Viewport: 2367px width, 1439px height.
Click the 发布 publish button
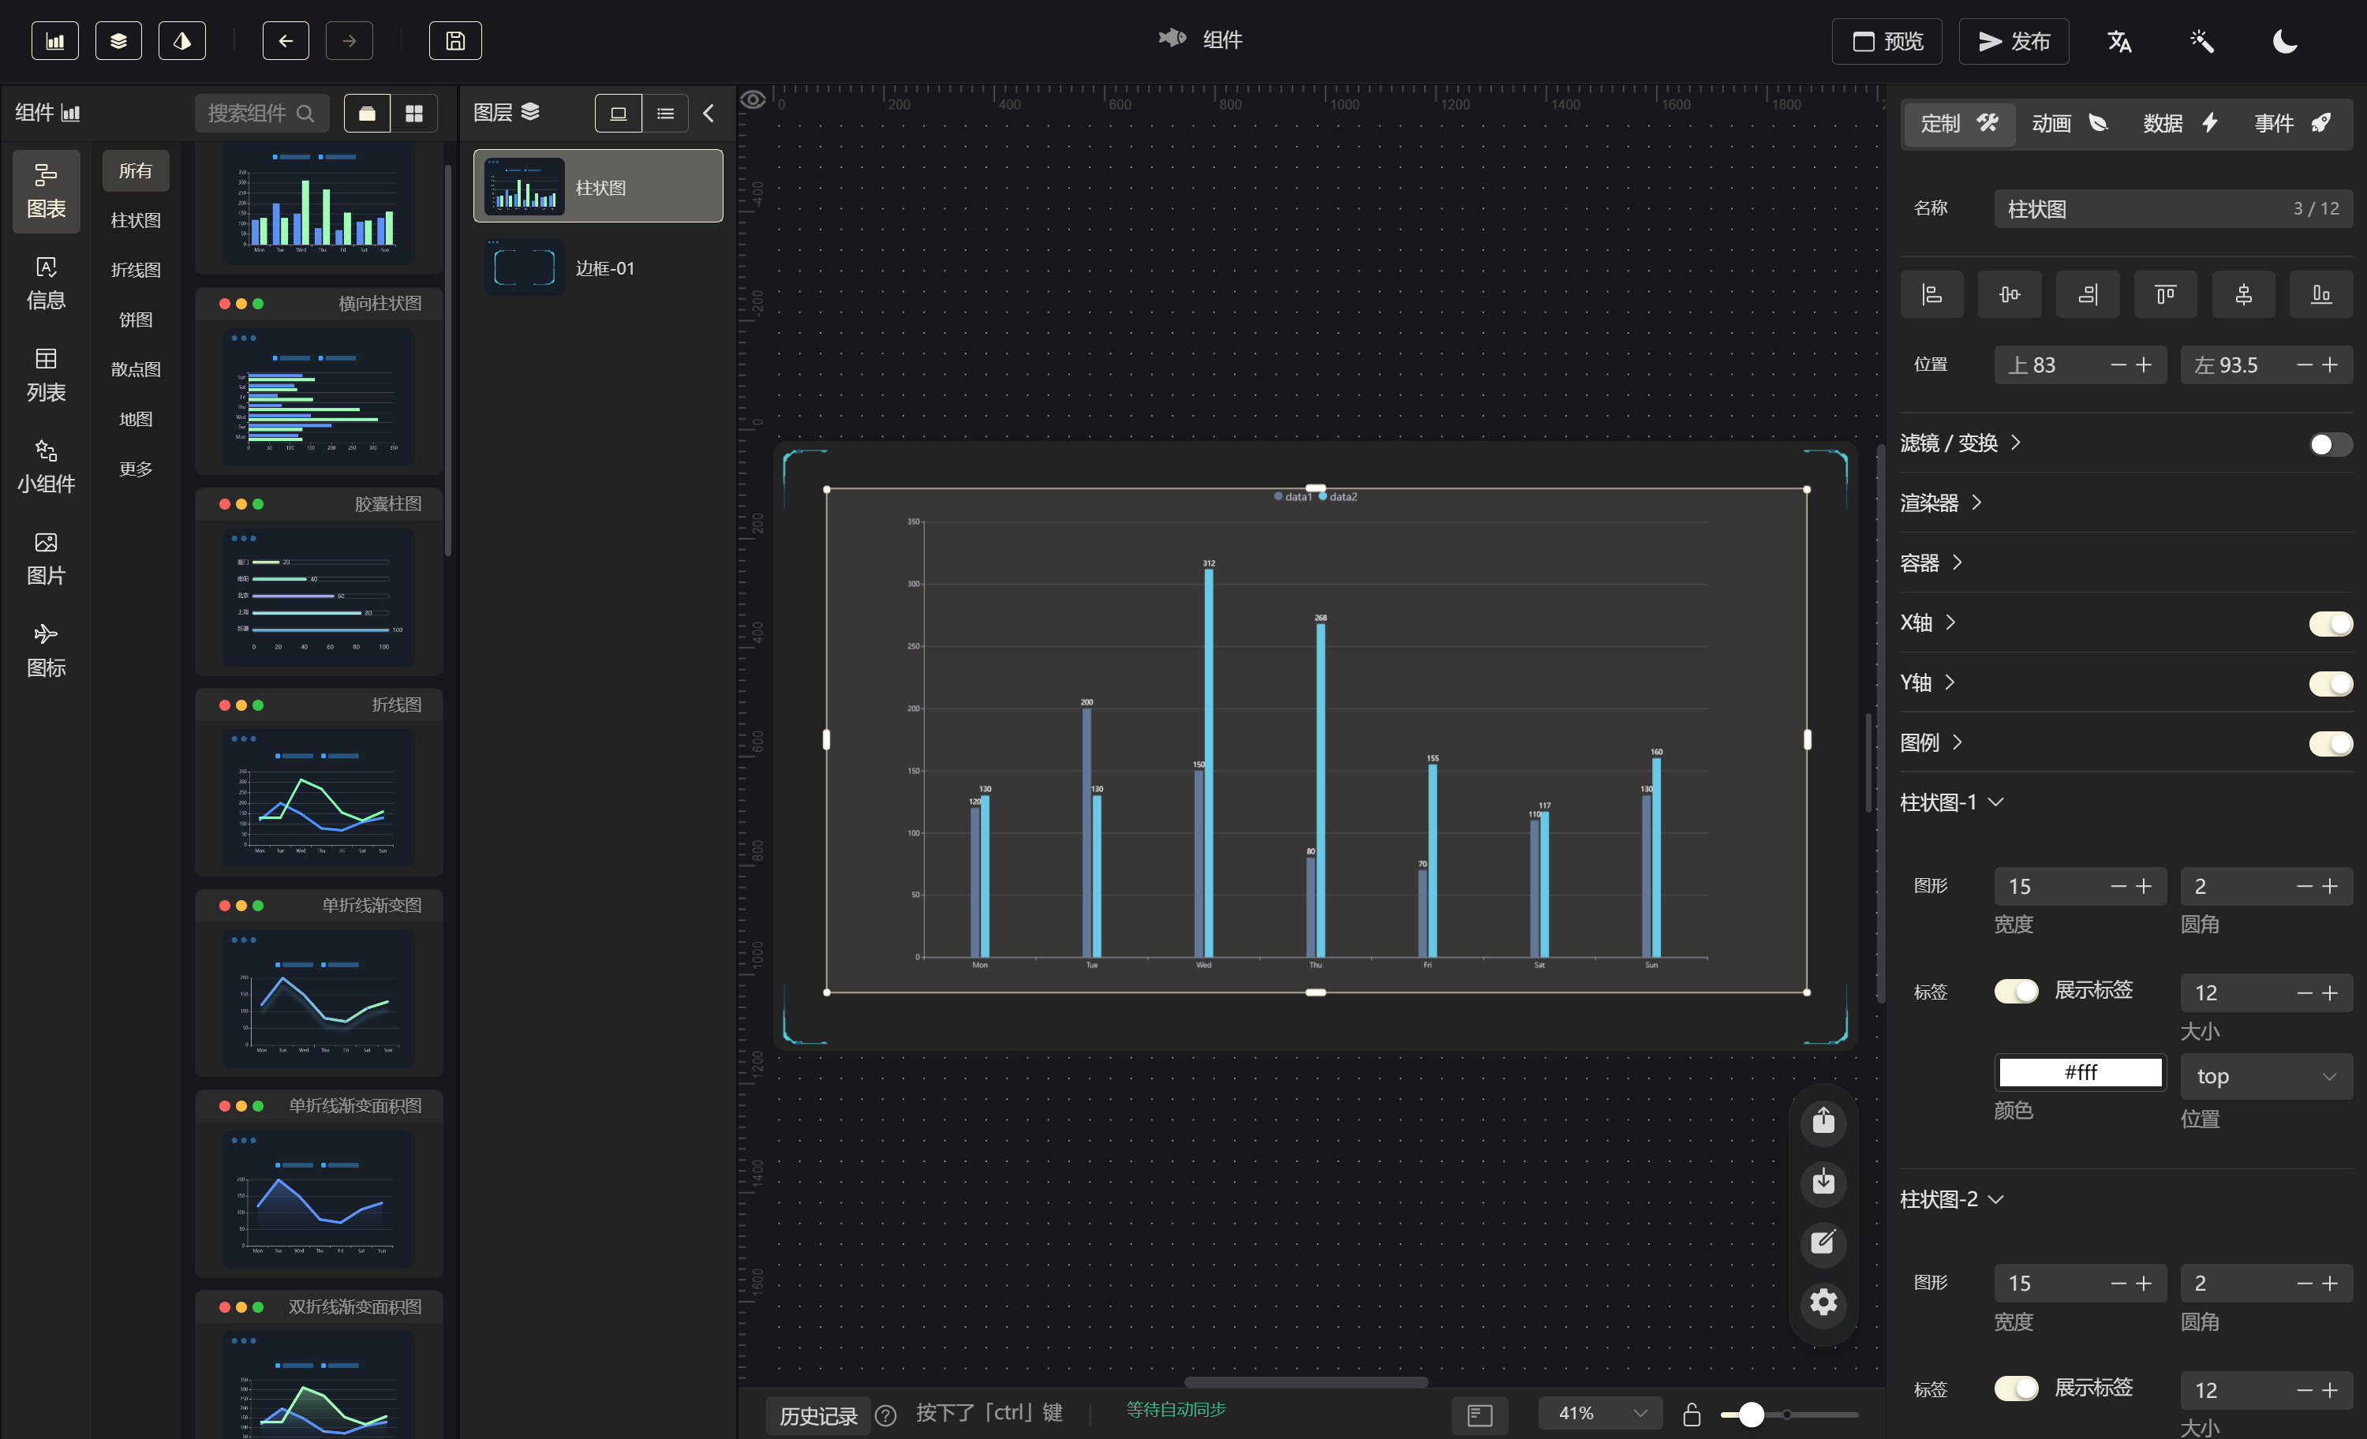click(x=2014, y=41)
